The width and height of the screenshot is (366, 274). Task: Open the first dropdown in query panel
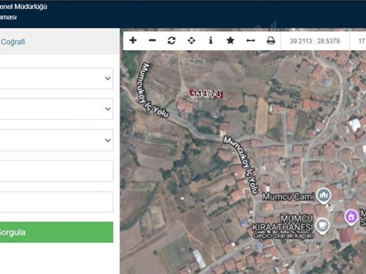tap(56, 79)
